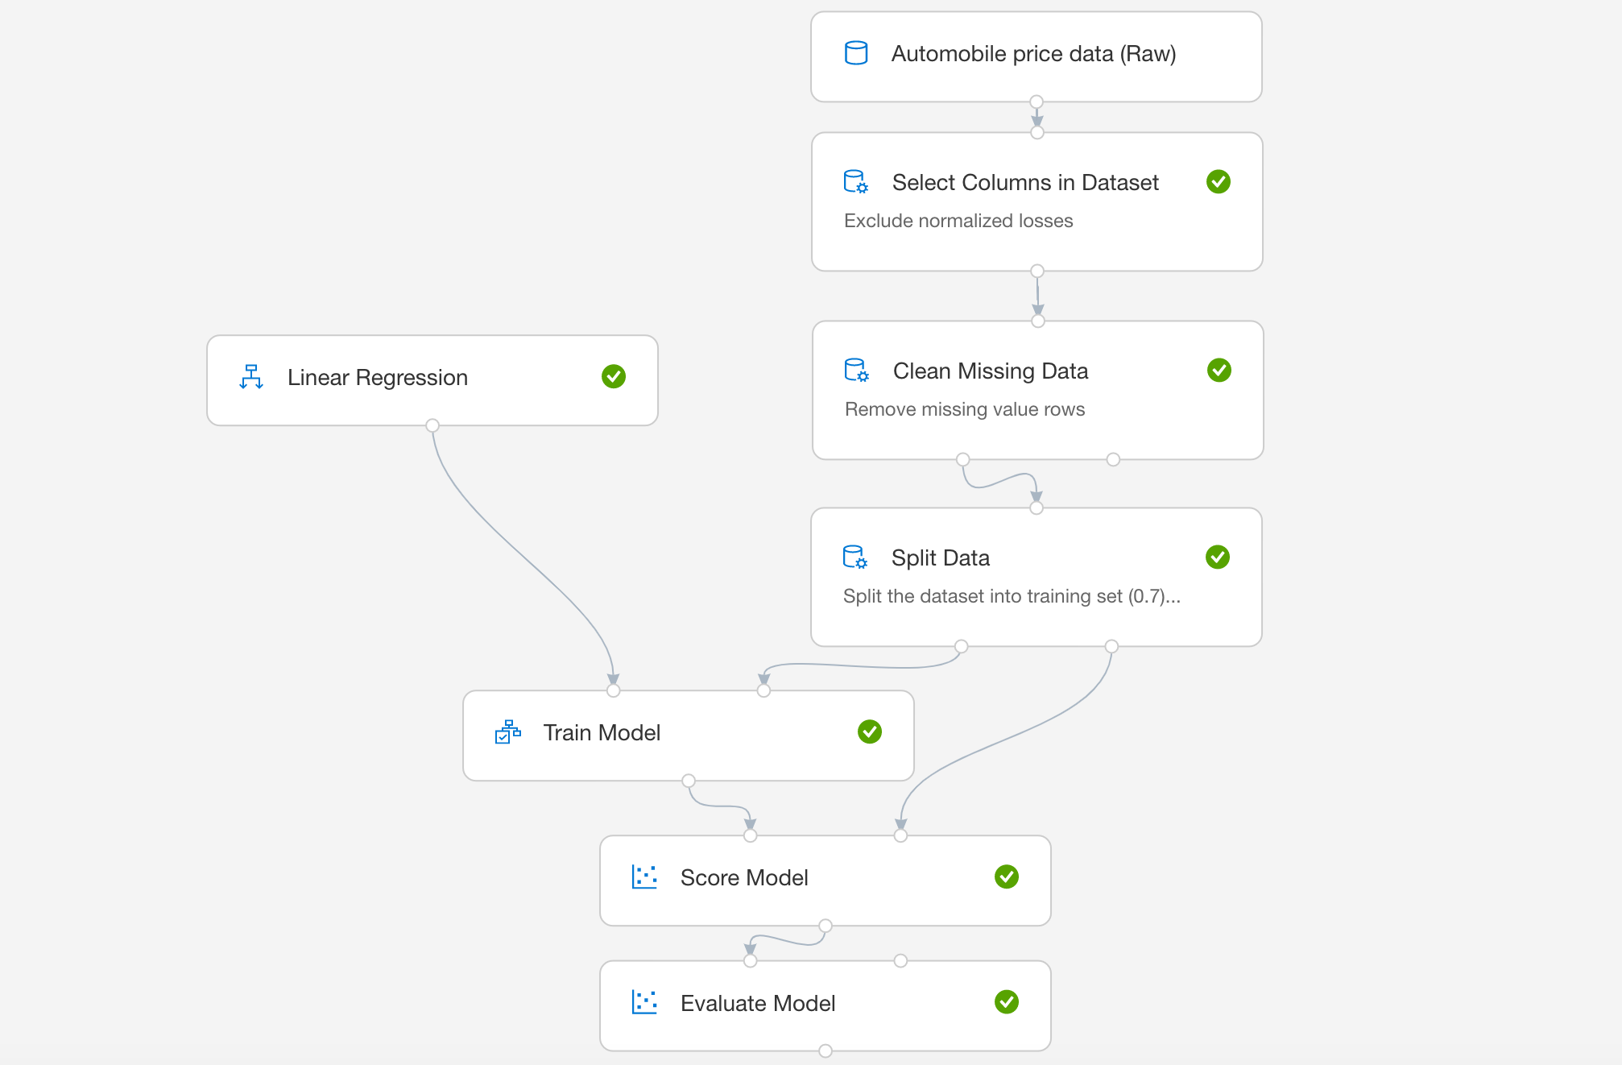
Task: Click the green checkmark on Evaluate Model
Action: click(x=1007, y=1002)
